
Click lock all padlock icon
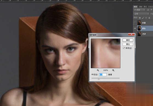coord(149,18)
